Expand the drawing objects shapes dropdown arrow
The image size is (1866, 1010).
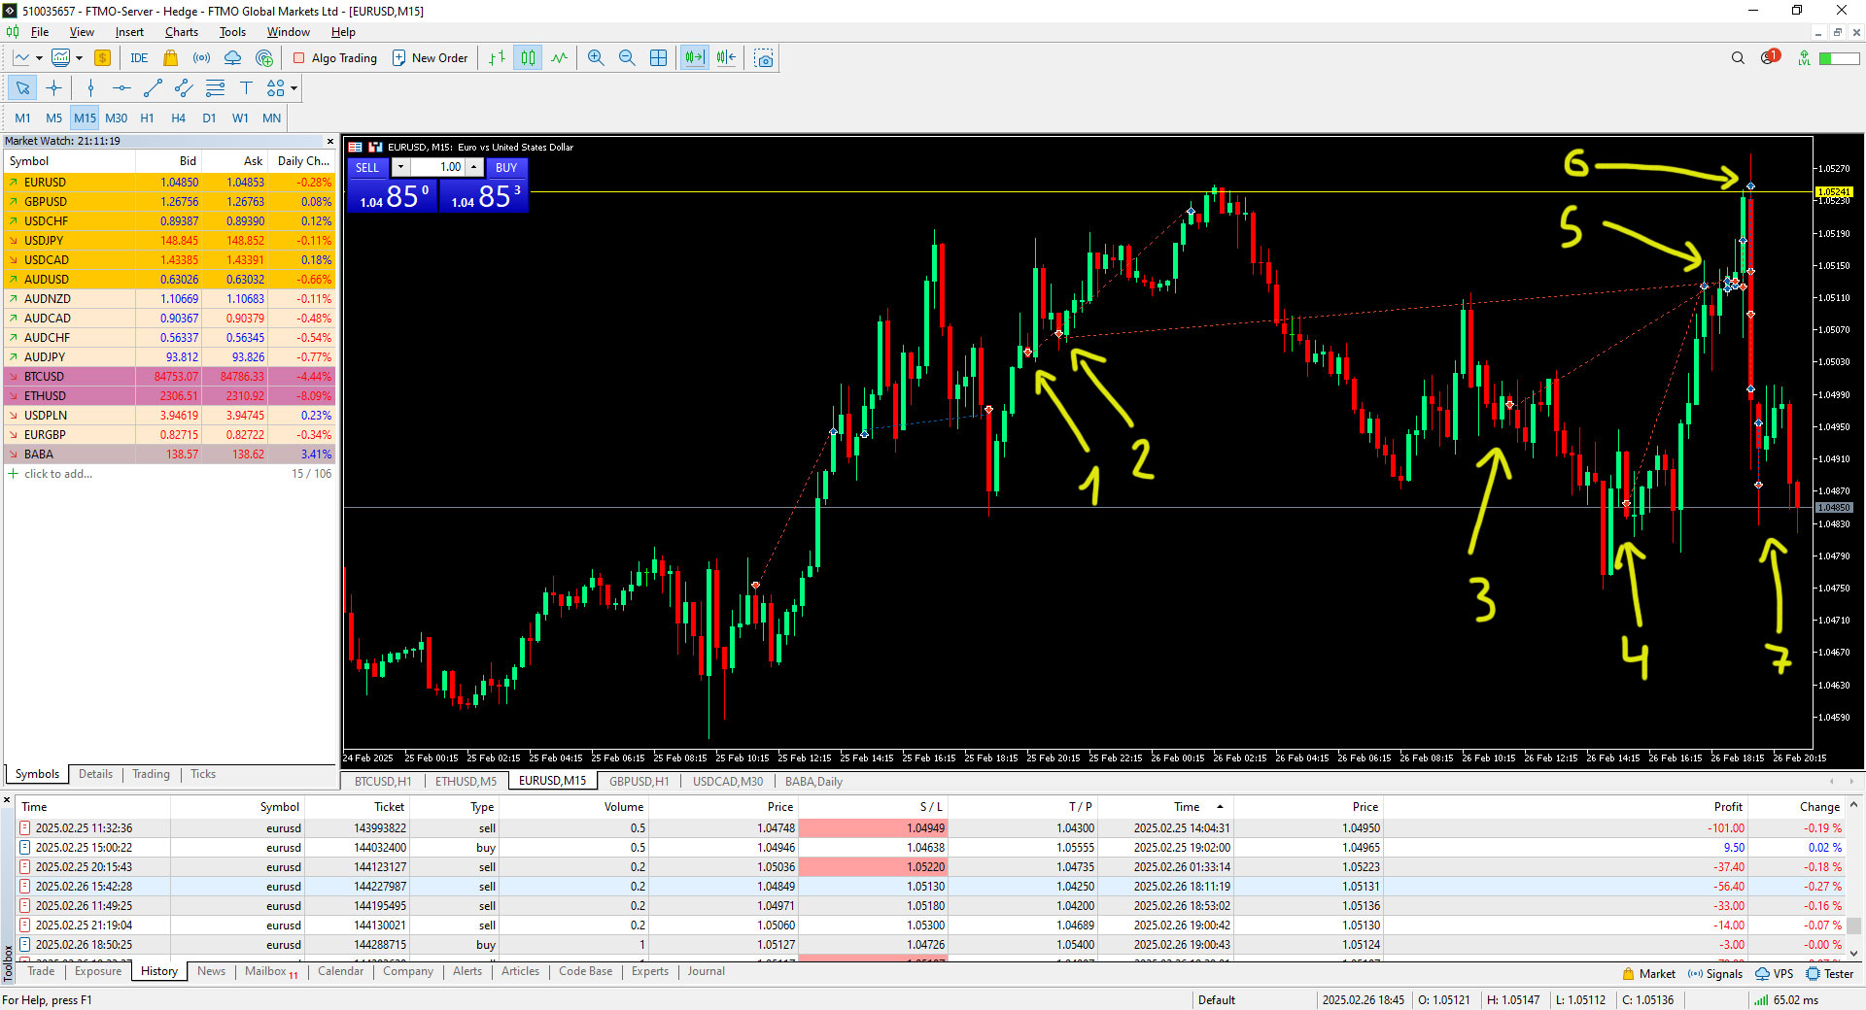click(x=294, y=88)
